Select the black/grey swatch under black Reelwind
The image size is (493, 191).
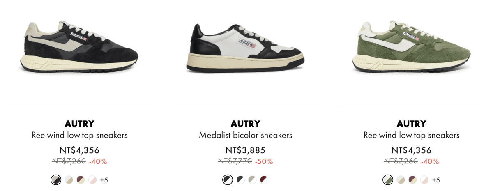[x=56, y=180]
